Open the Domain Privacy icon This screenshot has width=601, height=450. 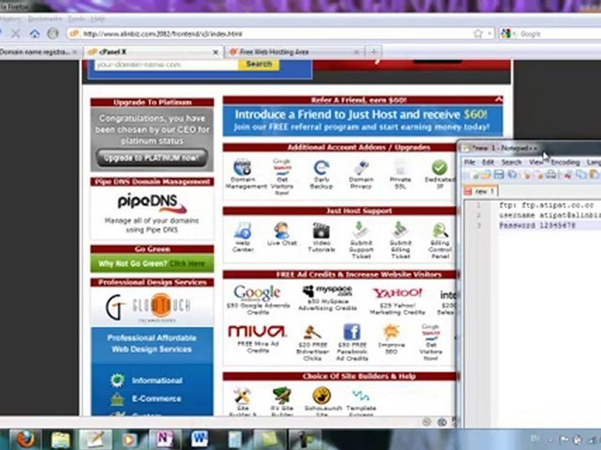(x=361, y=167)
